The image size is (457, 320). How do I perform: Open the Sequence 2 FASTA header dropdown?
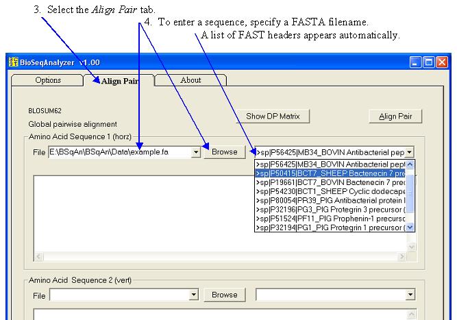(410, 295)
